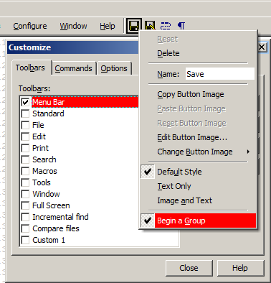This screenshot has width=271, height=283.
Task: Toggle the word wrap toolbar icon
Action: (166, 26)
